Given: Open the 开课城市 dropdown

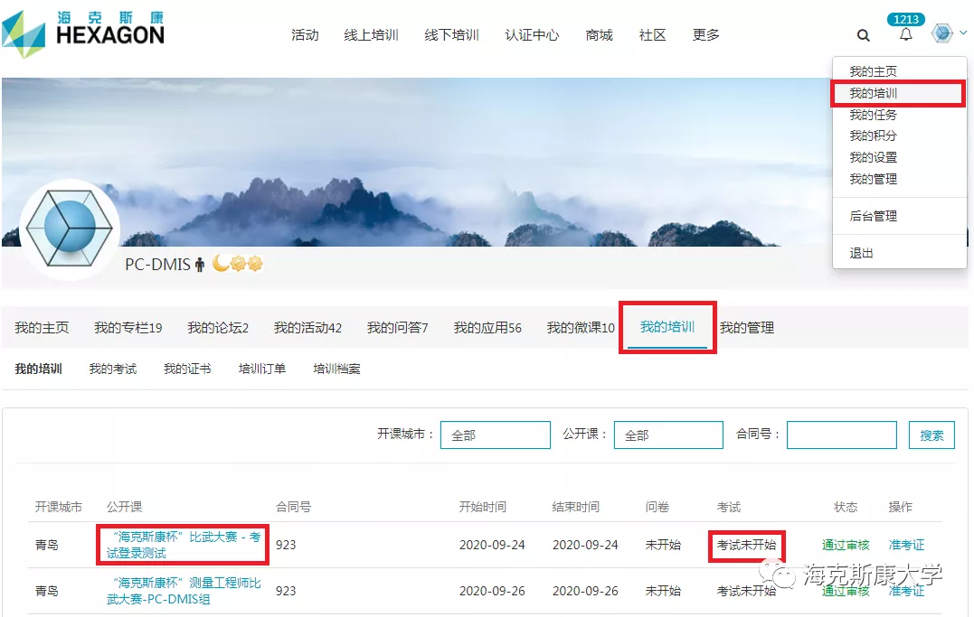Looking at the screenshot, I should pyautogui.click(x=495, y=435).
